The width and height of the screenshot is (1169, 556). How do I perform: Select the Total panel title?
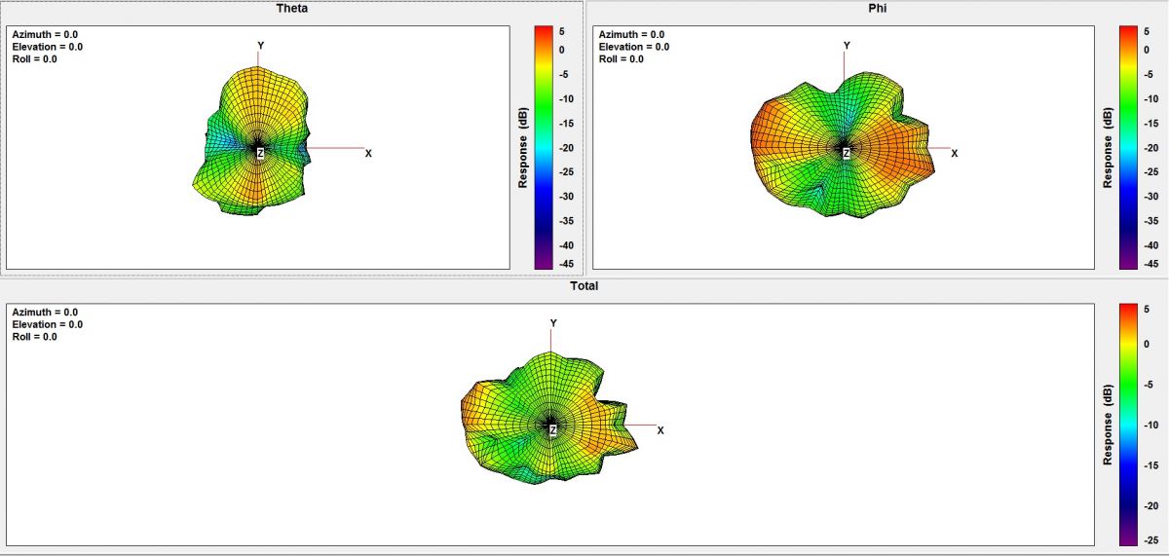coord(584,286)
